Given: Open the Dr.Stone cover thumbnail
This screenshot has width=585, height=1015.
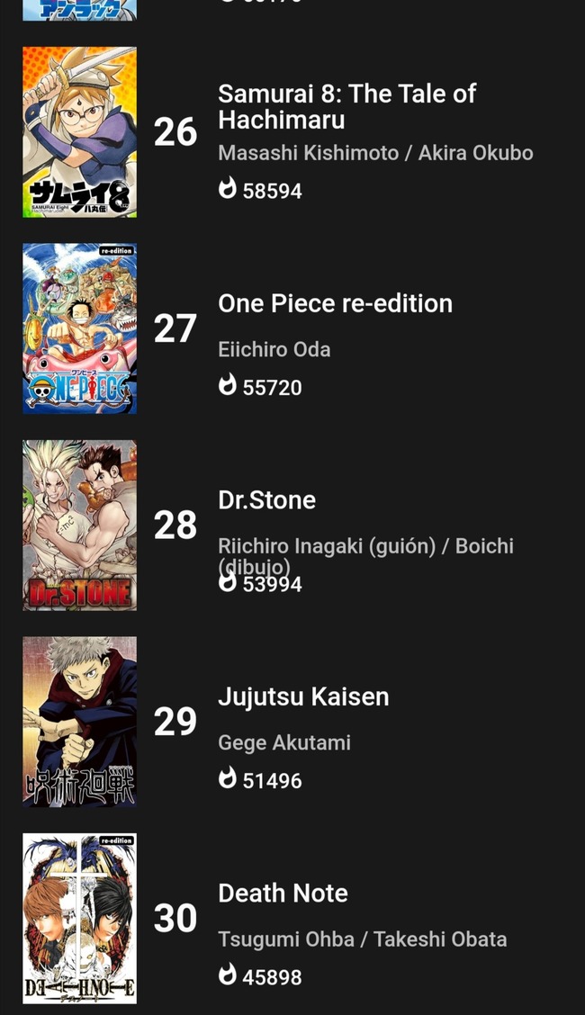Looking at the screenshot, I should point(79,525).
